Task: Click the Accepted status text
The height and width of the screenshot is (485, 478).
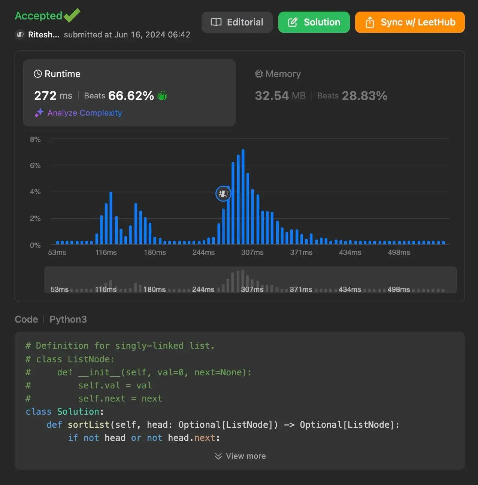Action: point(38,16)
